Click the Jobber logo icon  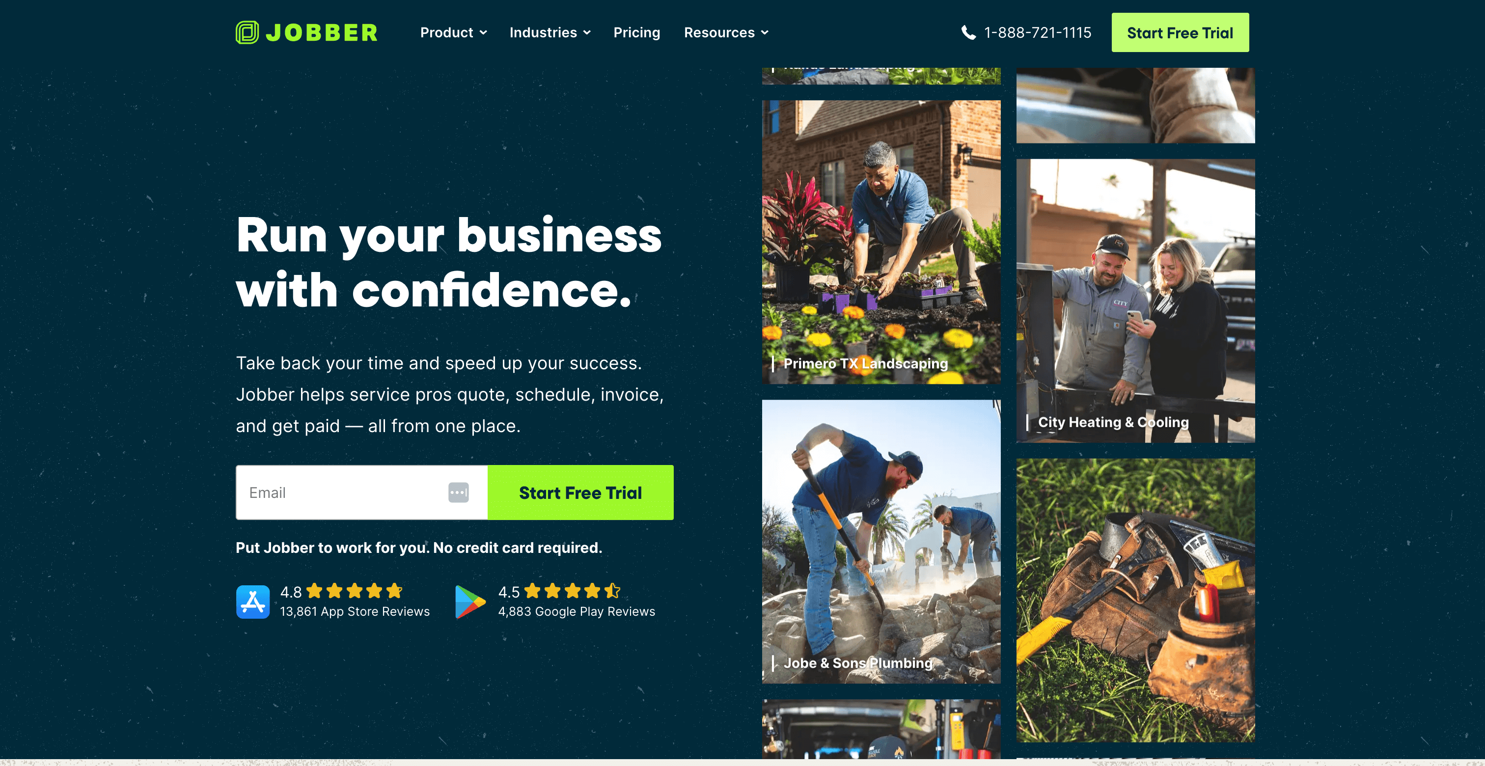(x=247, y=32)
